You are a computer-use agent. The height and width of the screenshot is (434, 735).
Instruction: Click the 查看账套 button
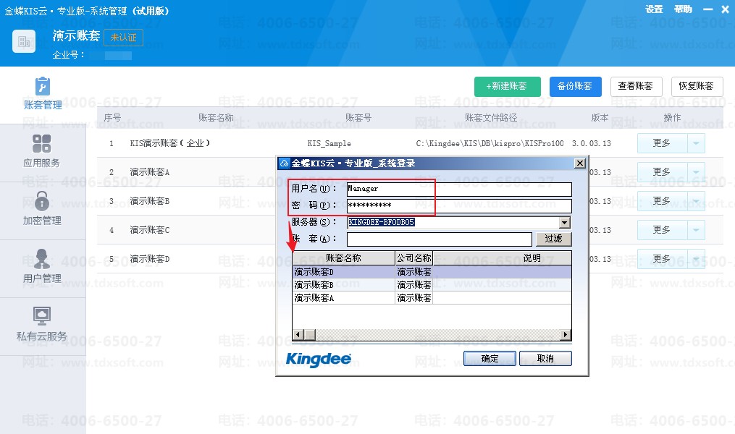tap(636, 87)
